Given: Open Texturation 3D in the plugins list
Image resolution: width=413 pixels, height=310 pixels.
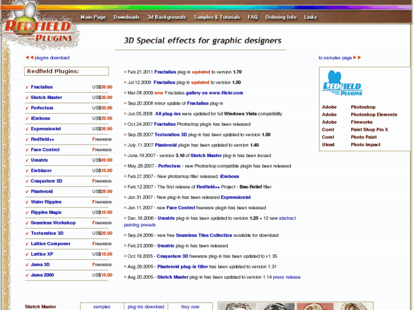Looking at the screenshot, I should [x=47, y=233].
